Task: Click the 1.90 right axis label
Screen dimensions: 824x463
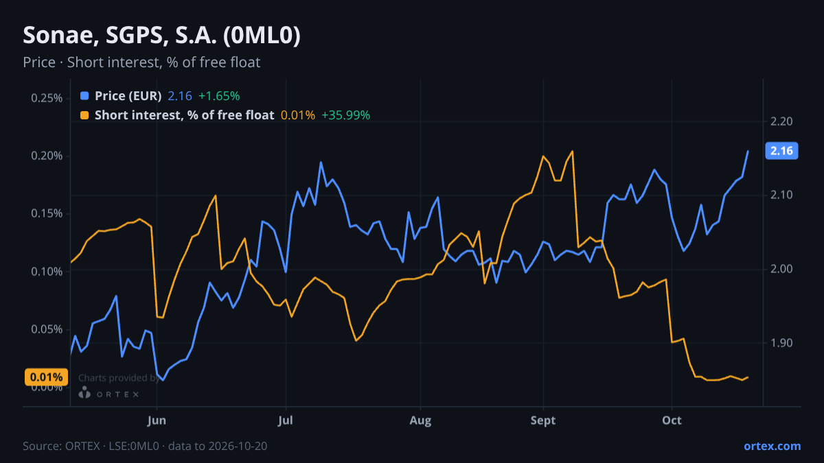Action: [782, 343]
